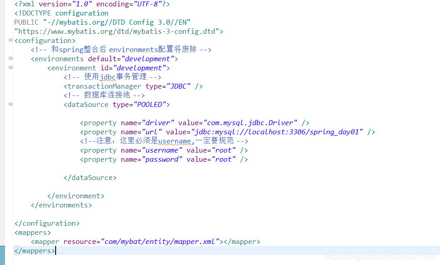Click the closing </configuration> tag
Viewport: 440px width, 265px height.
(47, 223)
